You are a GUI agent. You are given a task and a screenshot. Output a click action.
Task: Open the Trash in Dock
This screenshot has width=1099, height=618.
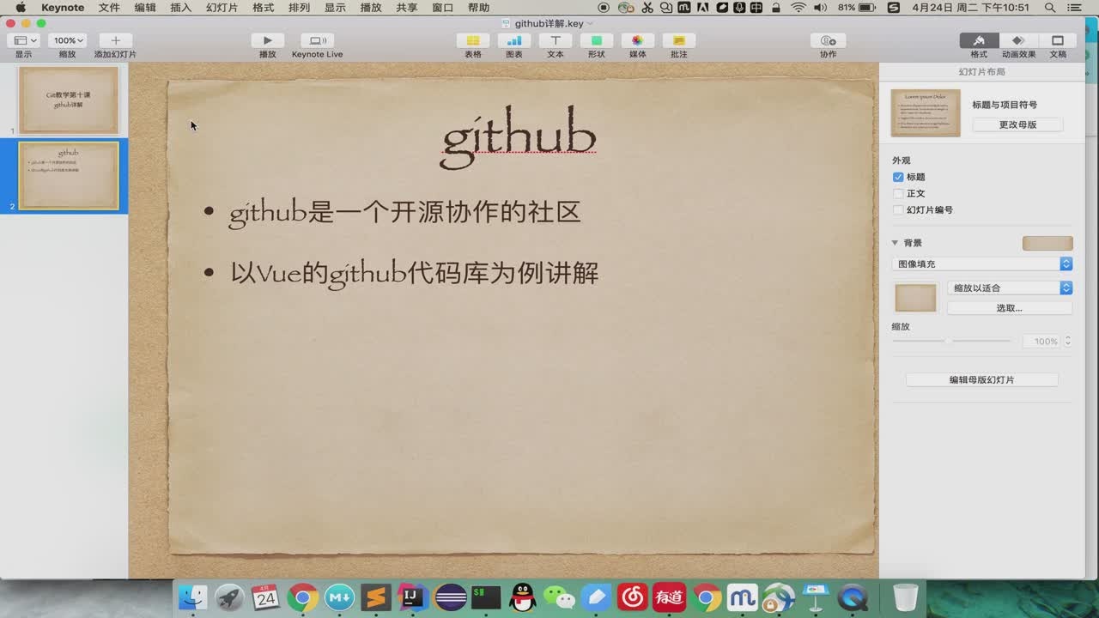click(906, 597)
